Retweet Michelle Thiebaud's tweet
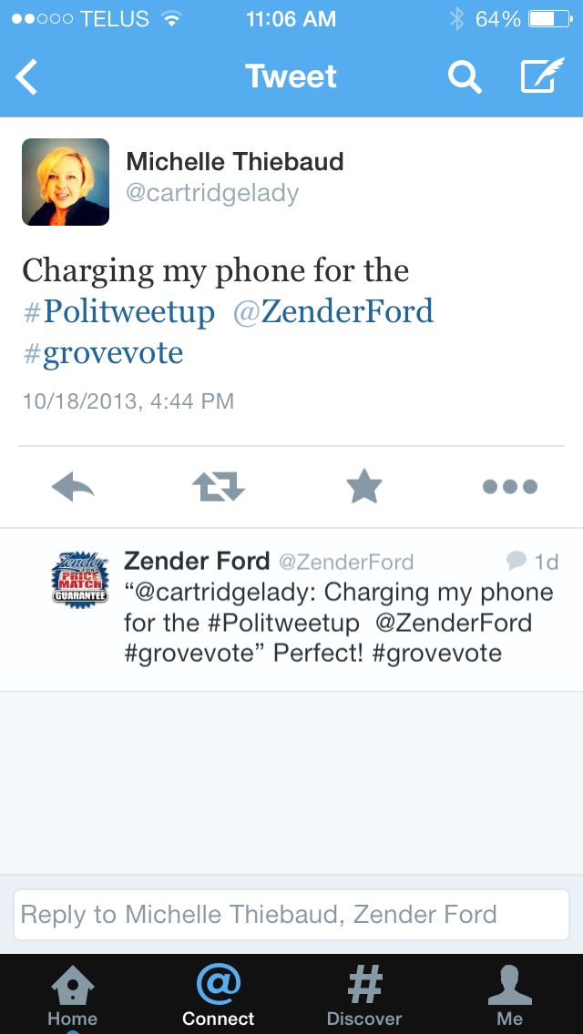Viewport: 583px width, 1034px height. click(219, 488)
